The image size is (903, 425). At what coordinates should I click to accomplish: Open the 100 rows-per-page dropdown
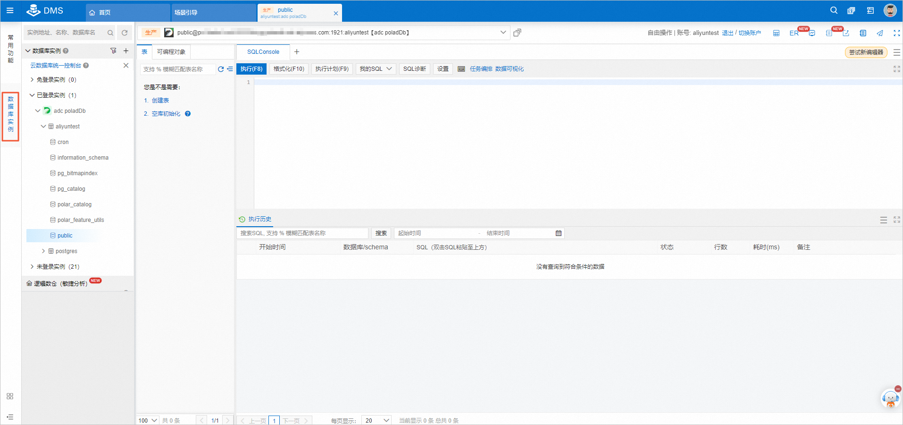(148, 420)
